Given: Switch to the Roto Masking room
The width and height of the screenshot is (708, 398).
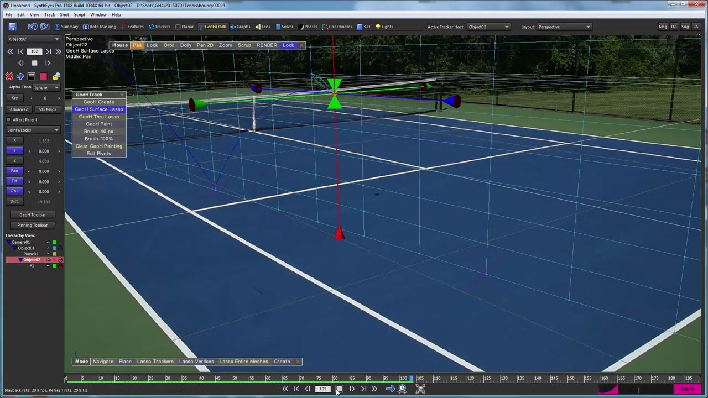Looking at the screenshot, I should pos(100,27).
